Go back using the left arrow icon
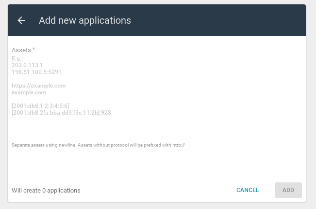The width and height of the screenshot is (316, 209). click(x=21, y=20)
